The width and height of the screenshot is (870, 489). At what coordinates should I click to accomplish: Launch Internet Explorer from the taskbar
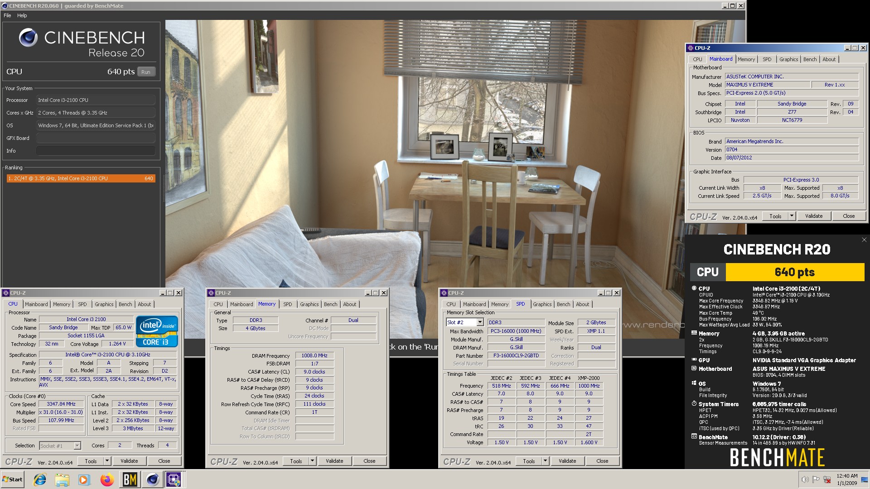click(40, 479)
